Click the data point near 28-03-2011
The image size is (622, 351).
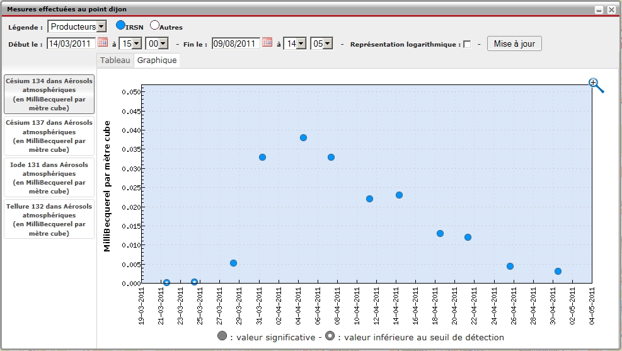tap(233, 263)
